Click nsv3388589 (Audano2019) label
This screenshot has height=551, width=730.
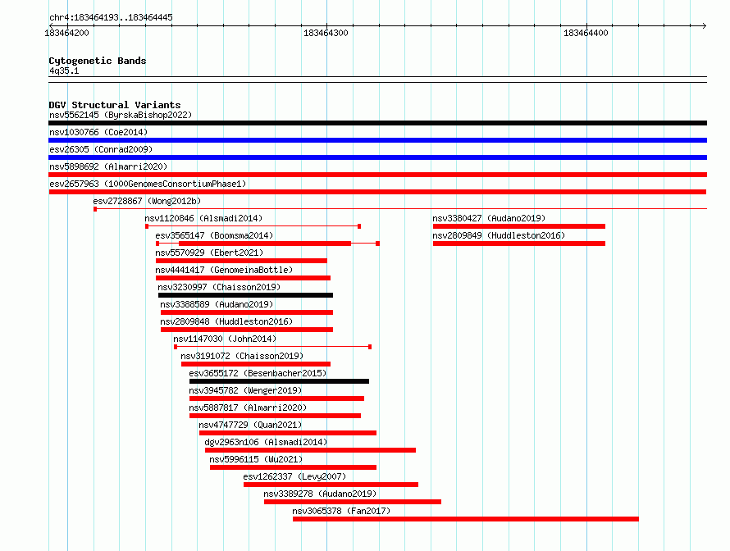[x=217, y=304]
